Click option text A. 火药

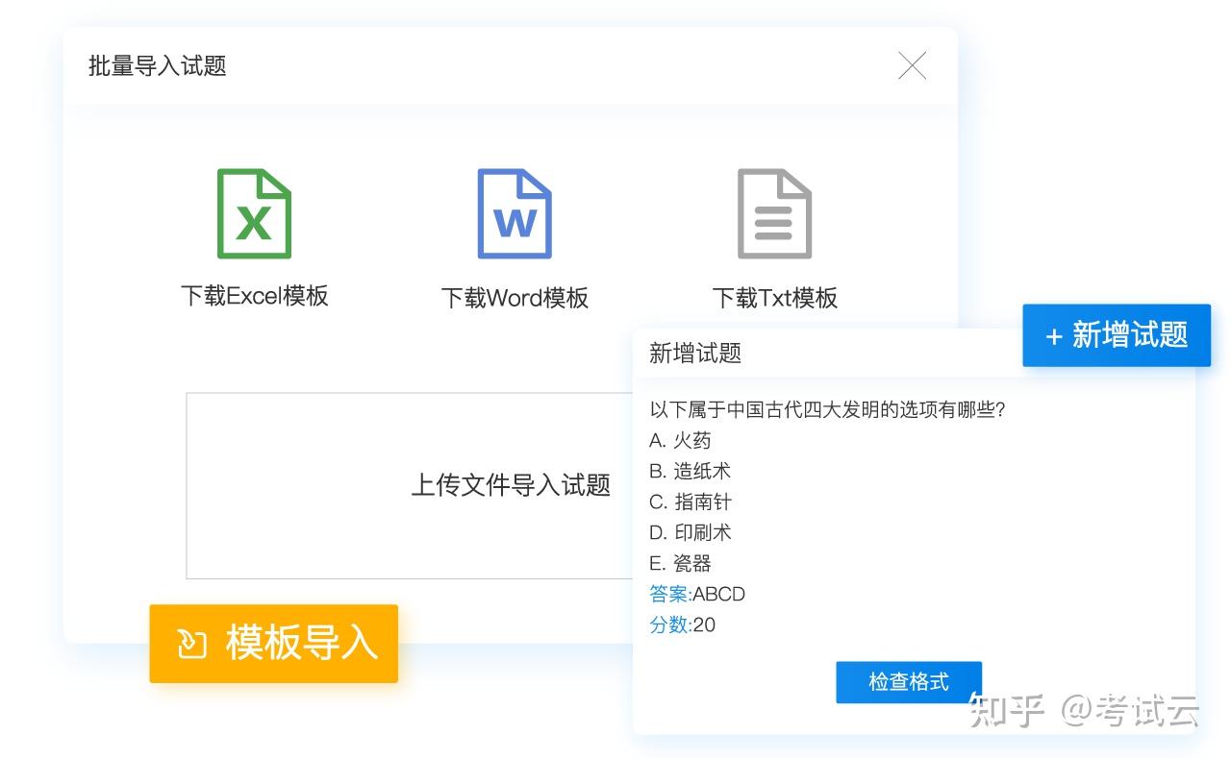[680, 440]
